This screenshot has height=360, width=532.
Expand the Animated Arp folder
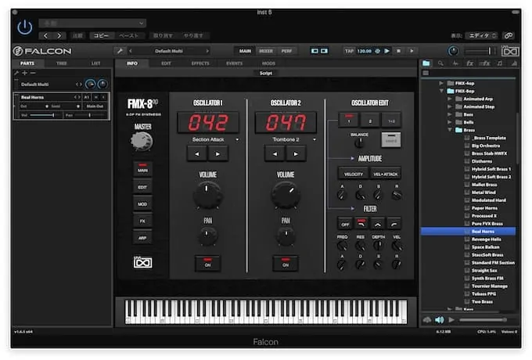click(449, 99)
